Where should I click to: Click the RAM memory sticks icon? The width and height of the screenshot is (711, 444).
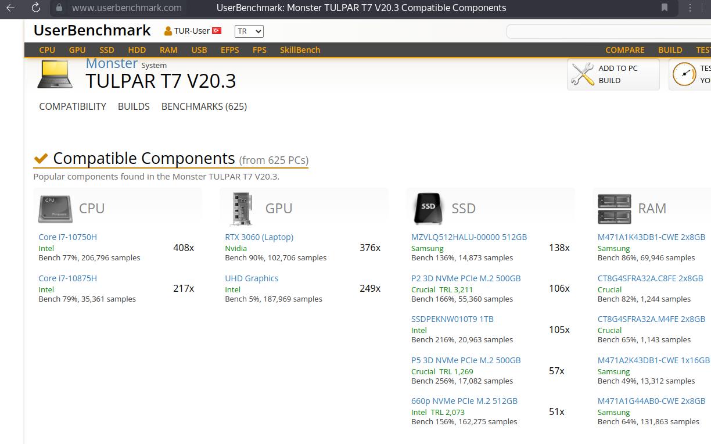[x=615, y=209]
